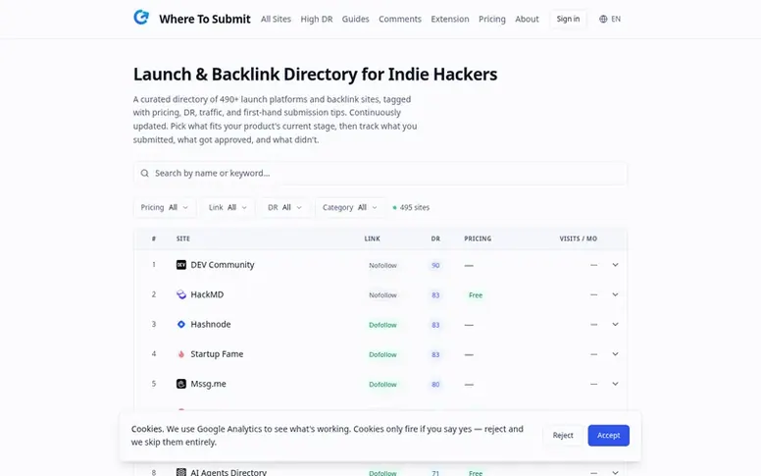
Task: Click the search magnifier icon
Action: (144, 173)
